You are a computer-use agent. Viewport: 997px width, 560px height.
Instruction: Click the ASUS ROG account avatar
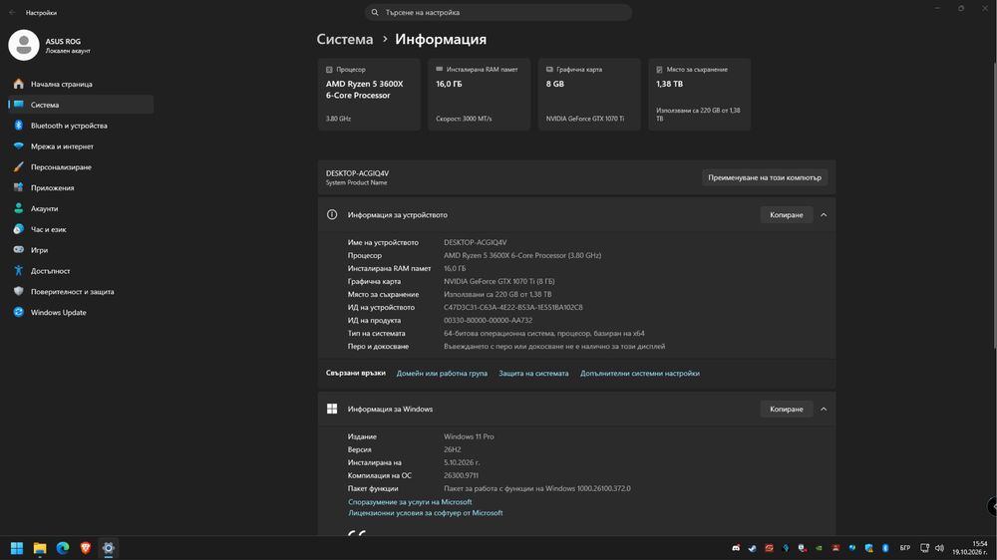coord(24,45)
